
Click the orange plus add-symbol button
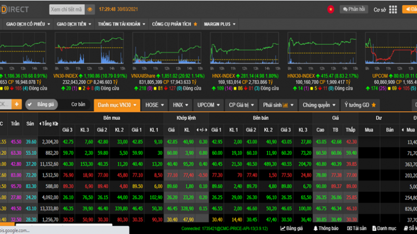pyautogui.click(x=17, y=105)
